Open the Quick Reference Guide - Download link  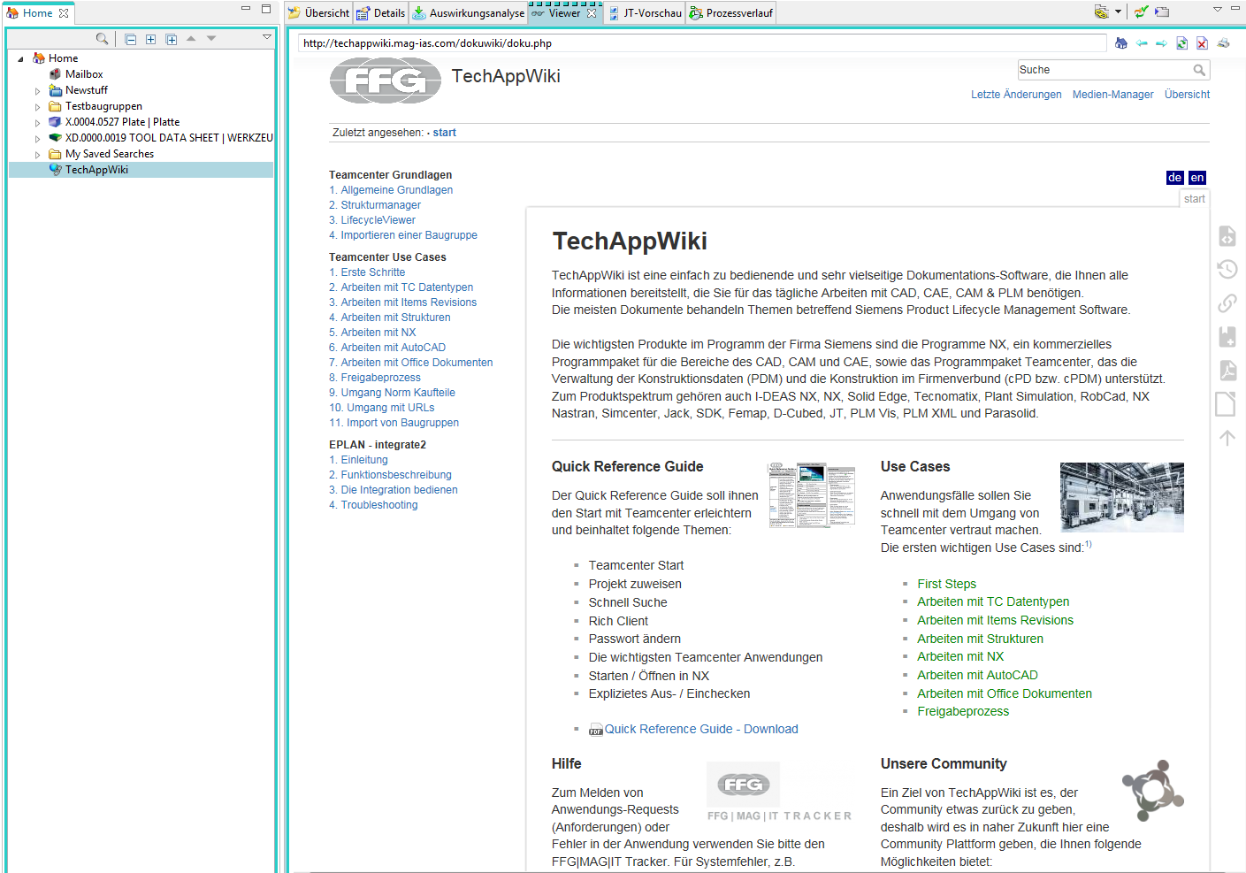(x=700, y=730)
